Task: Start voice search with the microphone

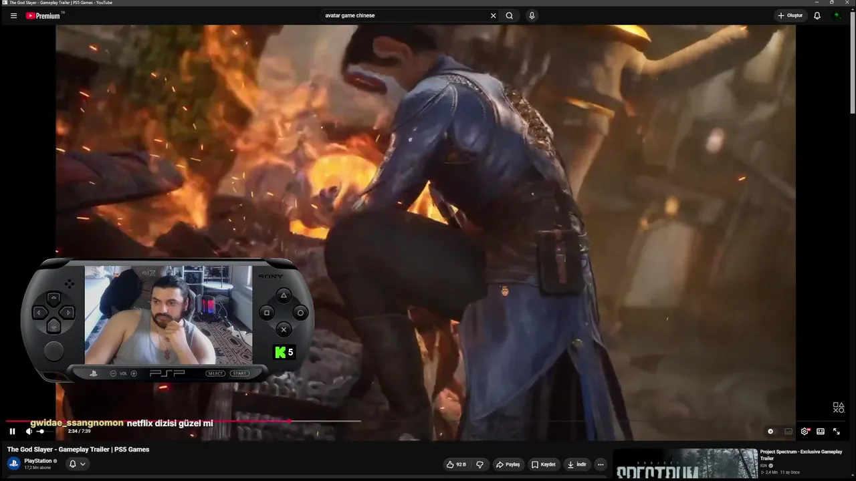Action: (532, 15)
